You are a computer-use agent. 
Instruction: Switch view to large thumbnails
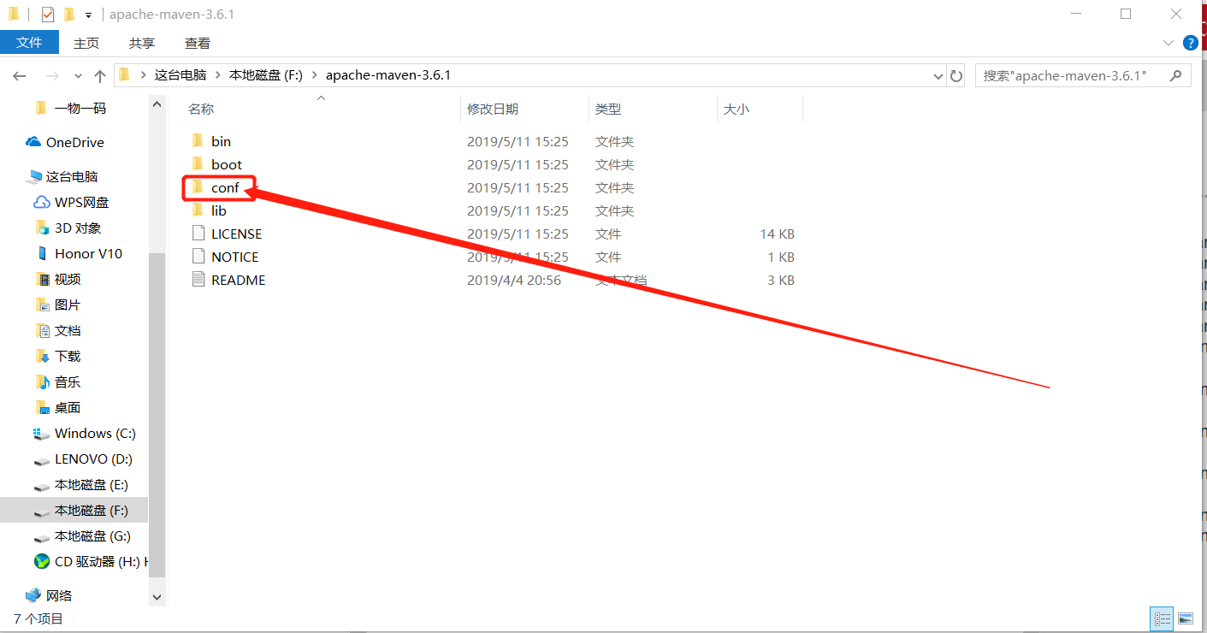tap(1186, 618)
